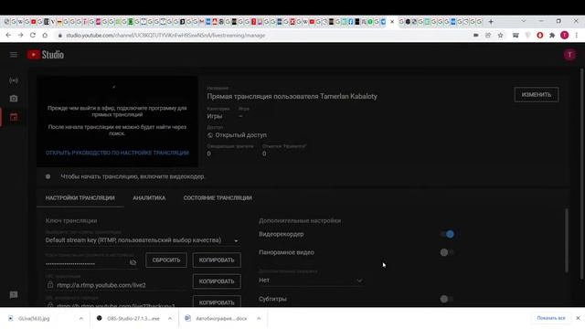Switch to the Состояние трансляции tab
Viewport: 585px width, 329px height.
click(x=218, y=198)
